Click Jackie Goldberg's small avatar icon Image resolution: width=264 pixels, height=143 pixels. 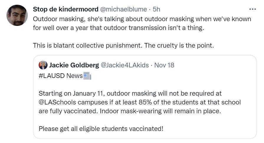43,65
